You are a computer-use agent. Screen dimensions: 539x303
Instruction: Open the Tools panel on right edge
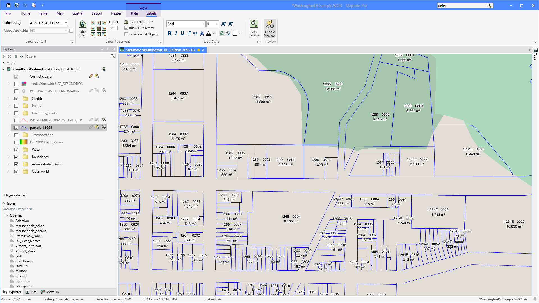536,56
